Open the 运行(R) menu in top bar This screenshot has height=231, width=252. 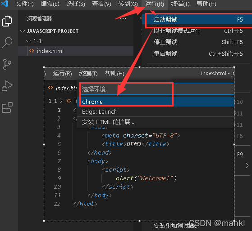click(x=155, y=4)
